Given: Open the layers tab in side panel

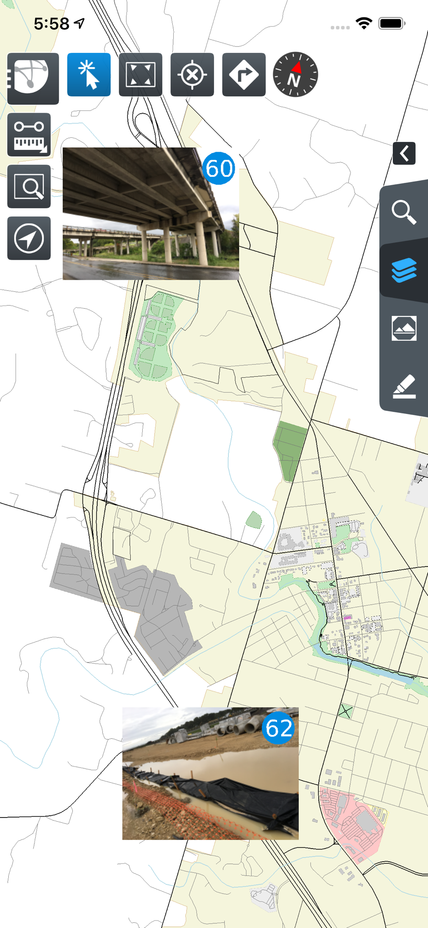Looking at the screenshot, I should pos(404,271).
